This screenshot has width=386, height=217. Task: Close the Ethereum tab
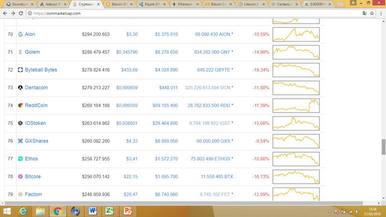[197, 4]
